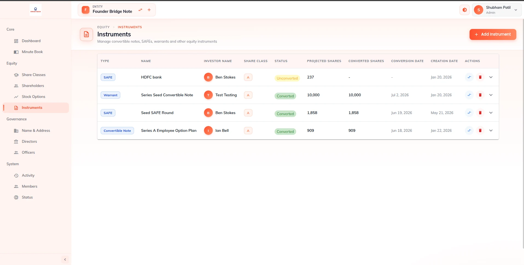Click Jul 2, 2026 conversion date
The image size is (524, 265).
tap(400, 95)
